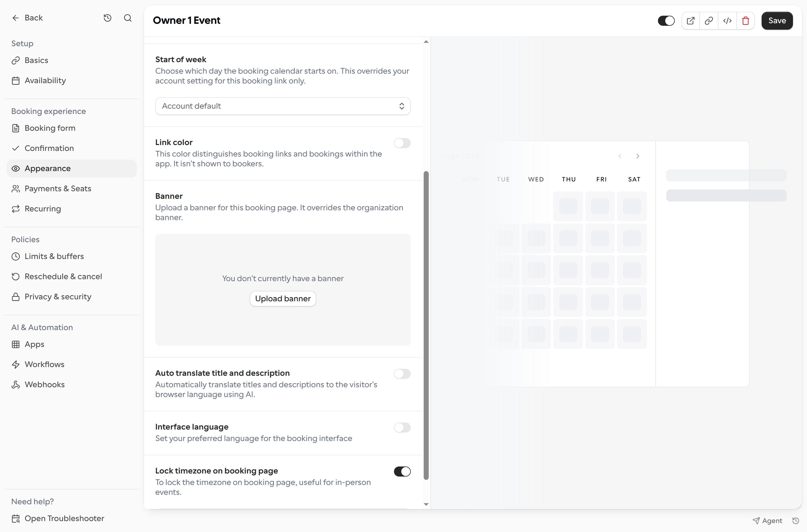
Task: Select Confirmation in the sidebar
Action: pyautogui.click(x=72, y=148)
